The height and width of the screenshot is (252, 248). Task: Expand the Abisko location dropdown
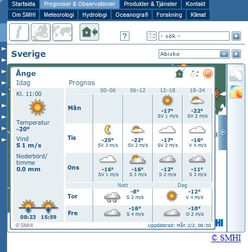[x=224, y=54]
